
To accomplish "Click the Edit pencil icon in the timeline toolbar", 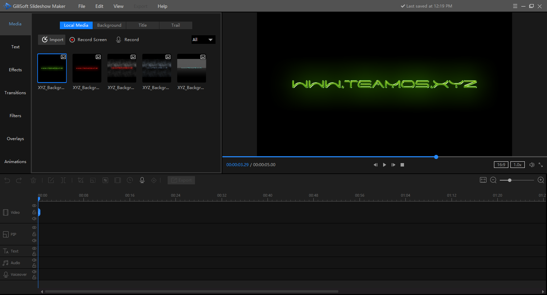I will (51, 180).
